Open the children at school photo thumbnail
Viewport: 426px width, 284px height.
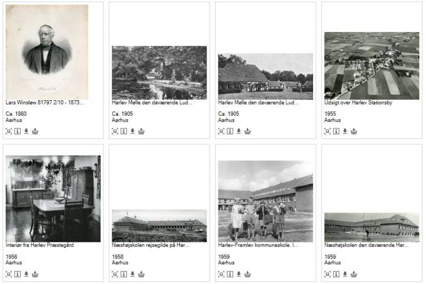tap(265, 201)
